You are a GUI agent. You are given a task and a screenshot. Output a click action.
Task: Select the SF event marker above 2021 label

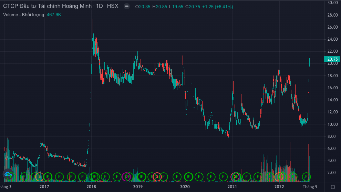(236, 177)
